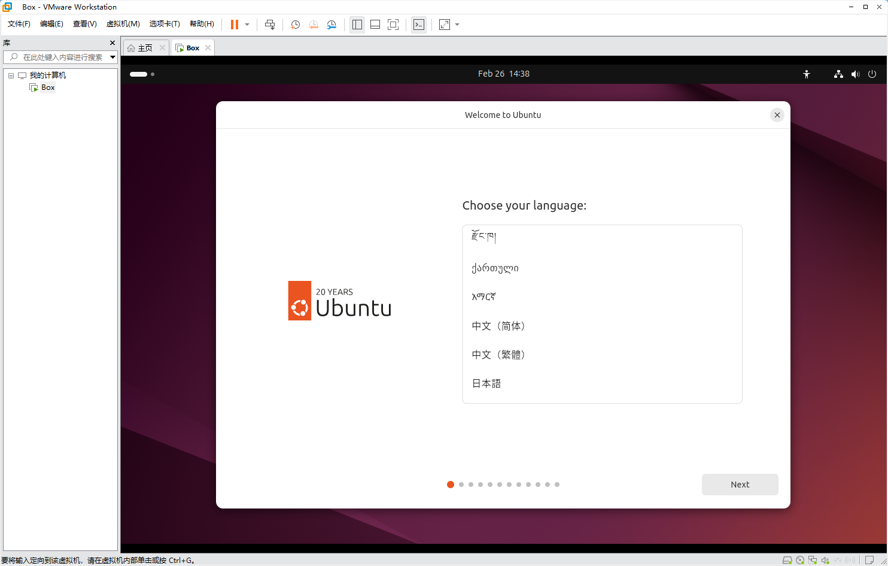Click the grayed USB status icon
Screen dimensions: 888x566
tap(838, 561)
